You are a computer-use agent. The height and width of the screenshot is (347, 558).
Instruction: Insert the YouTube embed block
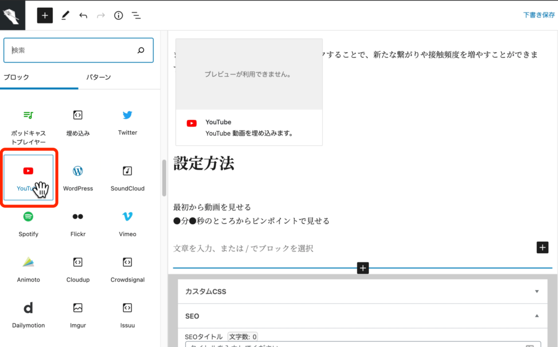pos(28,177)
